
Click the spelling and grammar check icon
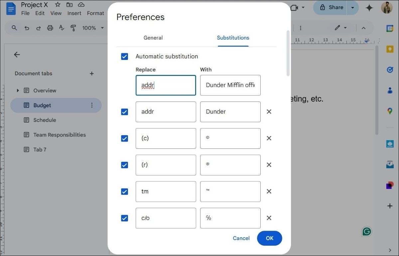pyautogui.click(x=62, y=28)
